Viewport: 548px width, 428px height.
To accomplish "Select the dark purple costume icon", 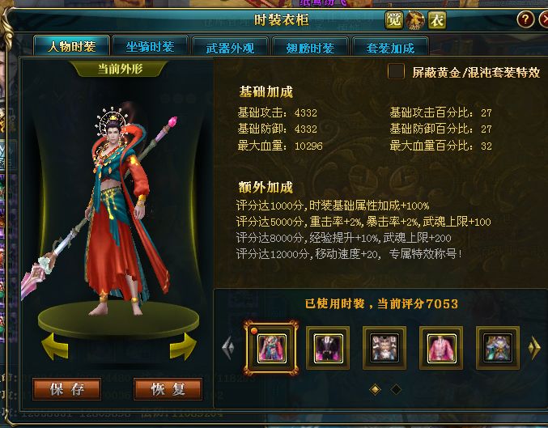I will 328,348.
